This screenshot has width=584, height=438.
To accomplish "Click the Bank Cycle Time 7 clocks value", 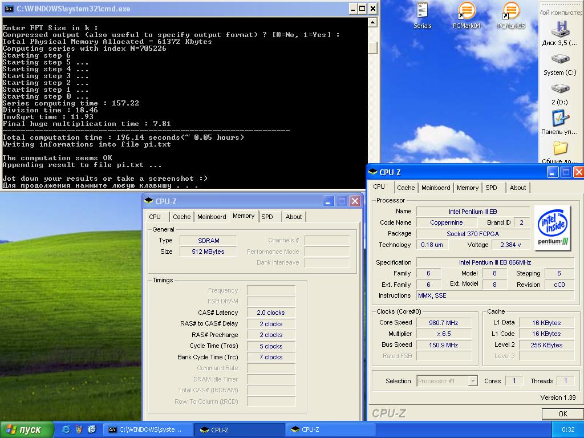I will (x=271, y=357).
